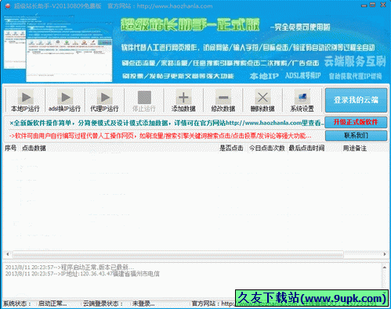Click 系统状态 启动正常 status entry
The width and height of the screenshot is (391, 309).
pyautogui.click(x=35, y=304)
